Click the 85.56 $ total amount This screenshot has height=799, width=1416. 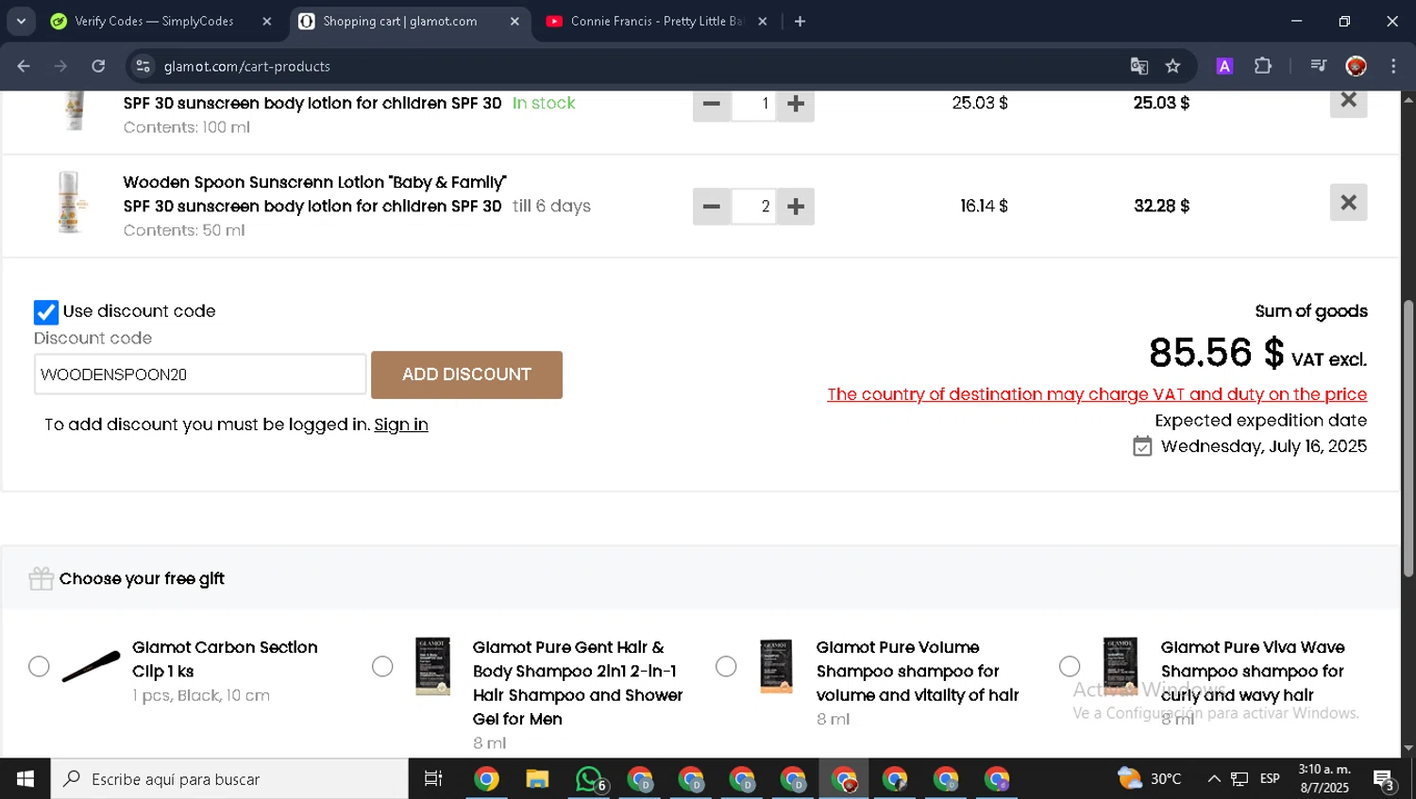1216,353
